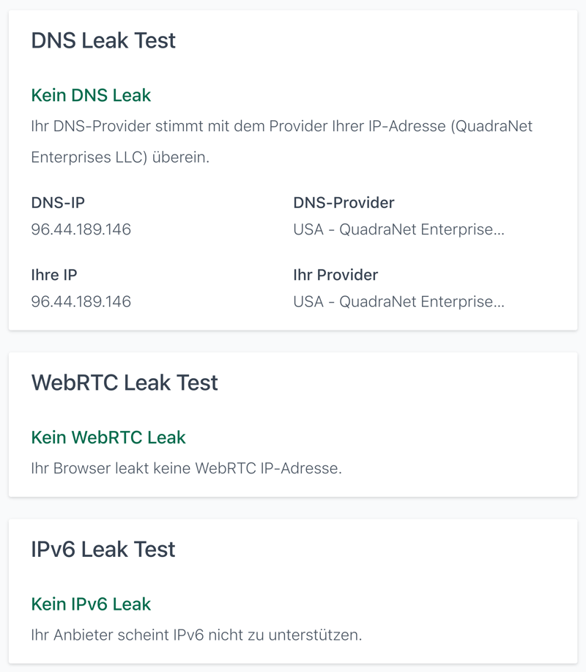Click the green Kein WebRTC Leak status
The width and height of the screenshot is (586, 672).
click(108, 437)
